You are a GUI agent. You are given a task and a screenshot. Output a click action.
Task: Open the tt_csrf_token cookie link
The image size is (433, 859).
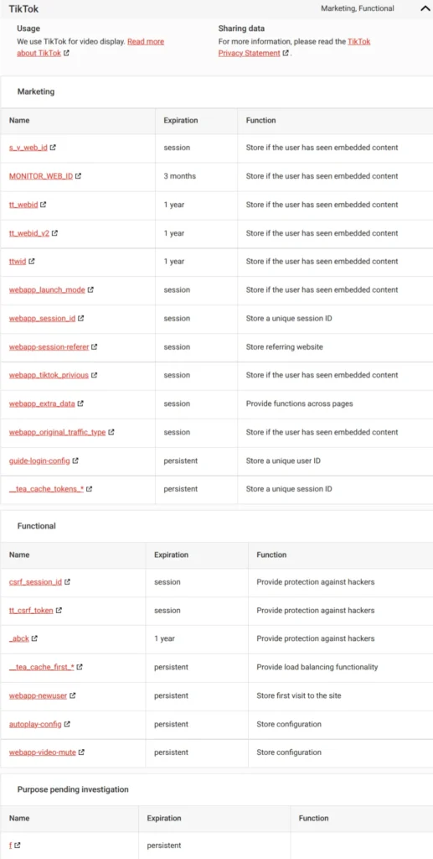pyautogui.click(x=31, y=611)
